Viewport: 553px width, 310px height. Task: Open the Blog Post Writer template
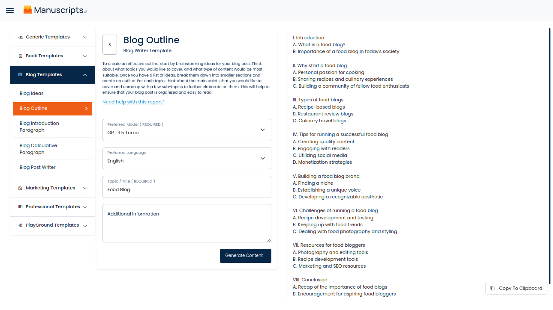tap(38, 167)
